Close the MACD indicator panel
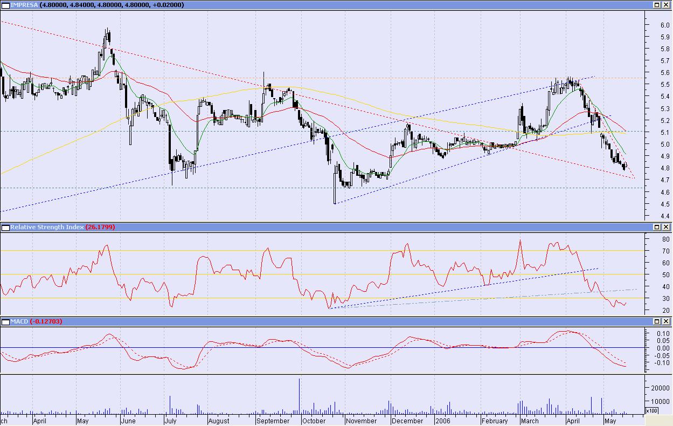 (x=667, y=321)
